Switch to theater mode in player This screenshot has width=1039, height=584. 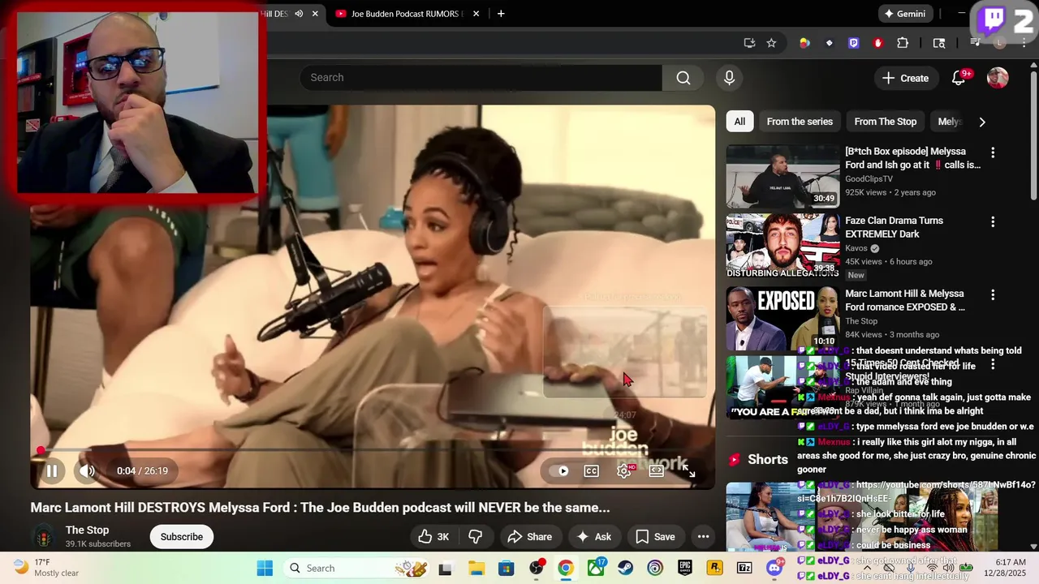[x=657, y=470]
